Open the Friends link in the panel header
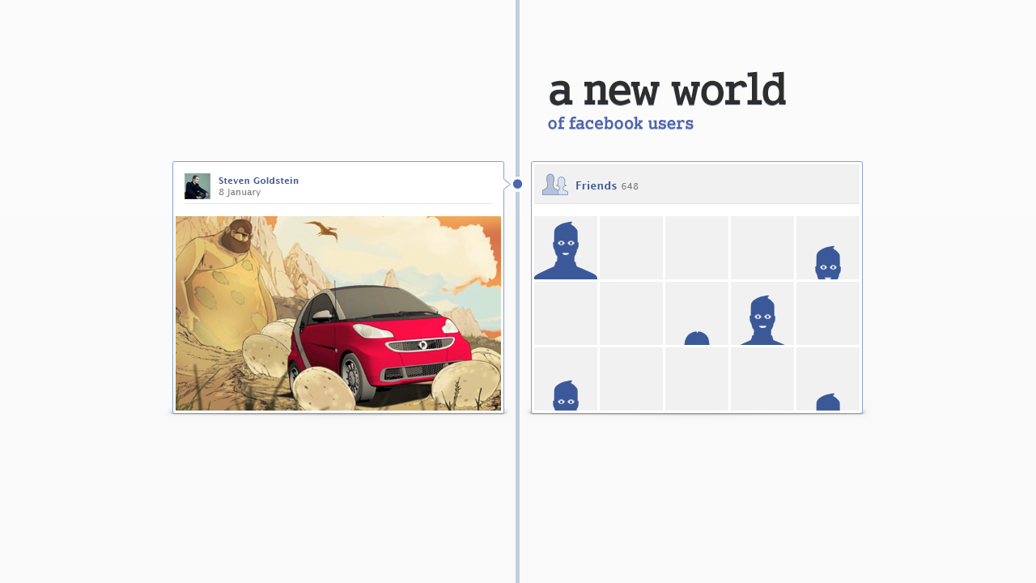Screen dimensions: 1036x583 click(596, 186)
